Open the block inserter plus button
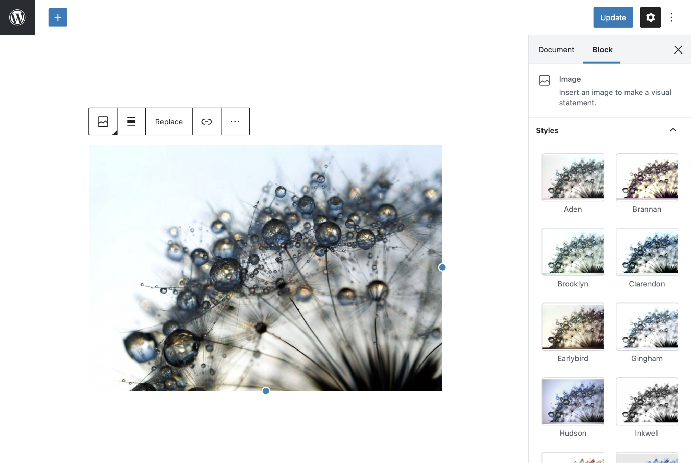 [x=58, y=17]
